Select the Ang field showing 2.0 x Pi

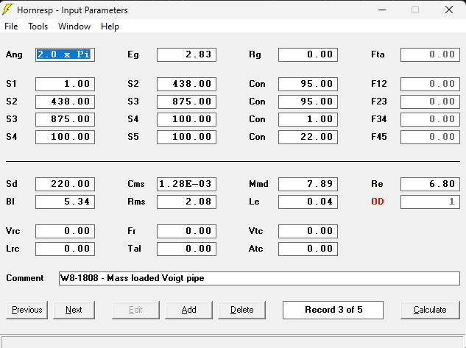click(65, 54)
